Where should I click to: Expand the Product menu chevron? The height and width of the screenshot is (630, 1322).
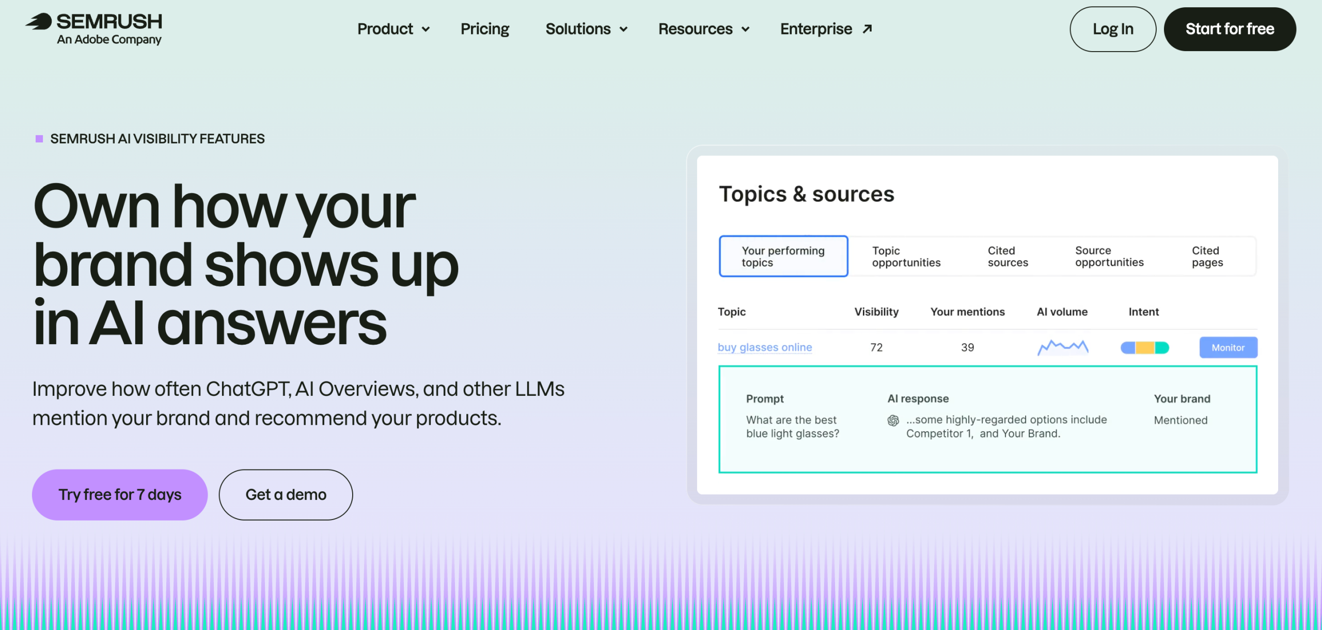(x=426, y=29)
